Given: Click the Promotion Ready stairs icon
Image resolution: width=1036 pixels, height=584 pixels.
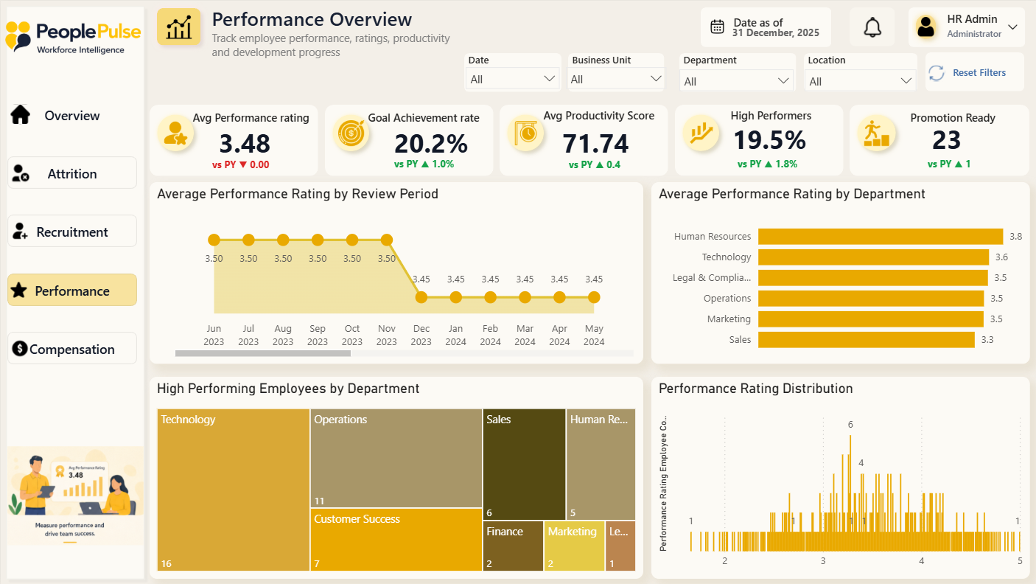Looking at the screenshot, I should (x=876, y=133).
